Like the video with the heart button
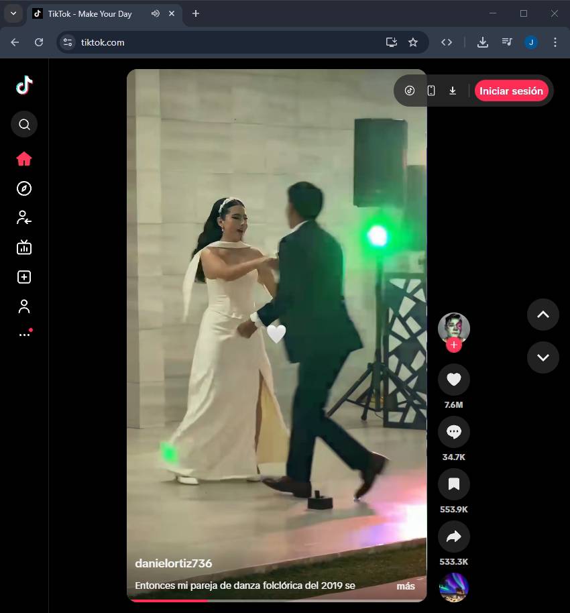The width and height of the screenshot is (570, 613). tap(453, 380)
